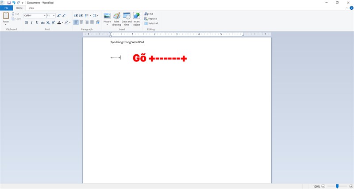Save the document from quick access toolbar
The height and width of the screenshot is (189, 354).
point(9,3)
